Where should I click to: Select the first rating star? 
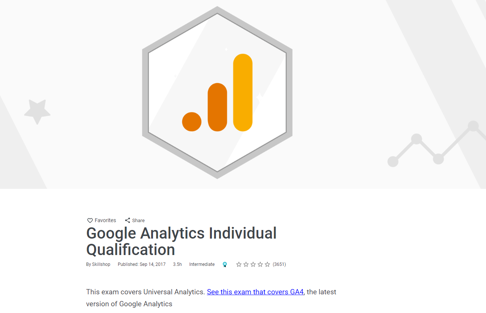click(239, 264)
